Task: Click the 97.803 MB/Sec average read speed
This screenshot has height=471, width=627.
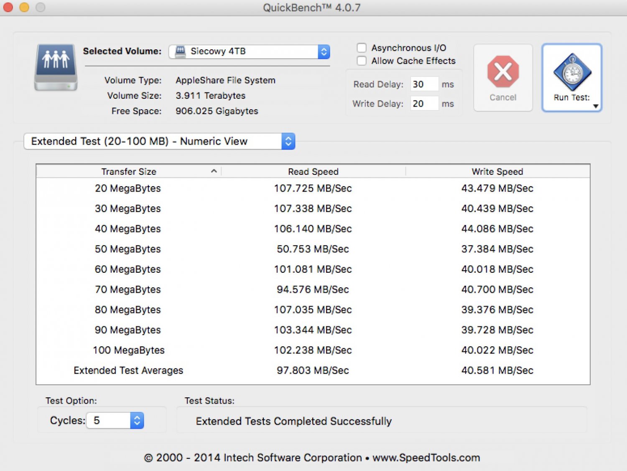Action: tap(313, 370)
